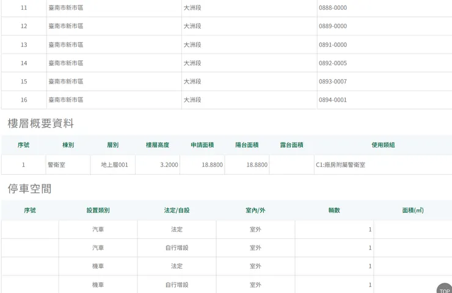Select row number 14 cell
This screenshot has height=293, width=452.
click(24, 63)
